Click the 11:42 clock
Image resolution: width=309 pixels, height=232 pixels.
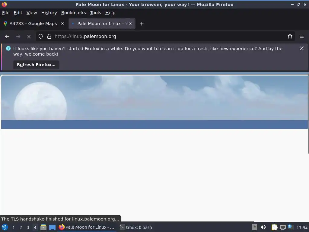(302, 227)
